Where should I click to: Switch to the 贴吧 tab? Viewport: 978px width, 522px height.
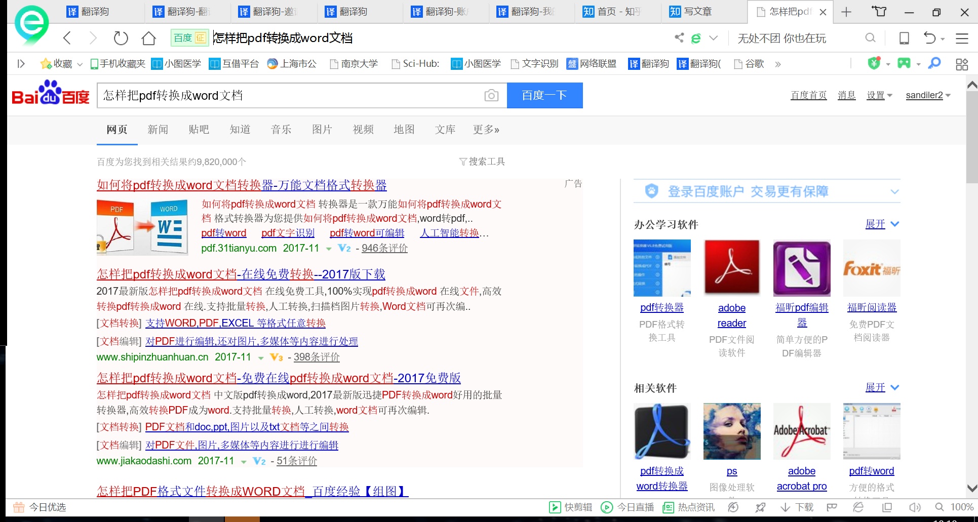[199, 130]
